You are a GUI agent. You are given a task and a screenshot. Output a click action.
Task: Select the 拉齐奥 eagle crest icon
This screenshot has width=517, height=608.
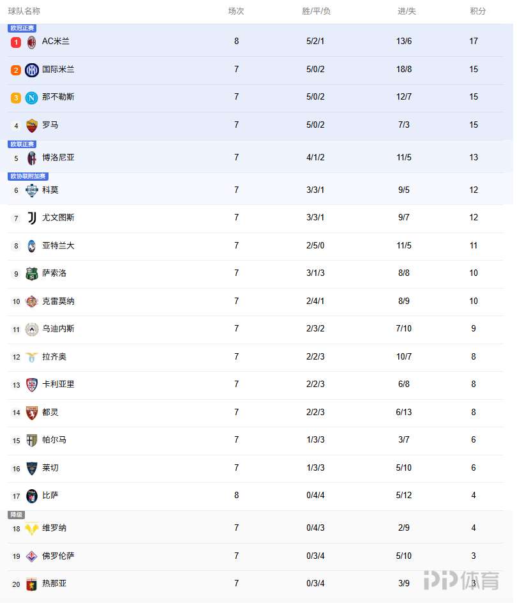pyautogui.click(x=32, y=357)
